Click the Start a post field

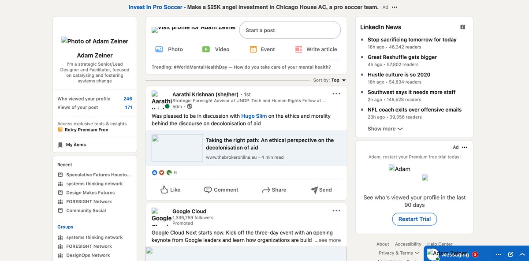pos(290,30)
